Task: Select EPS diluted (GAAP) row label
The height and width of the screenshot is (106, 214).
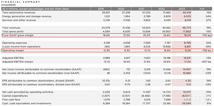Action: point(38,81)
